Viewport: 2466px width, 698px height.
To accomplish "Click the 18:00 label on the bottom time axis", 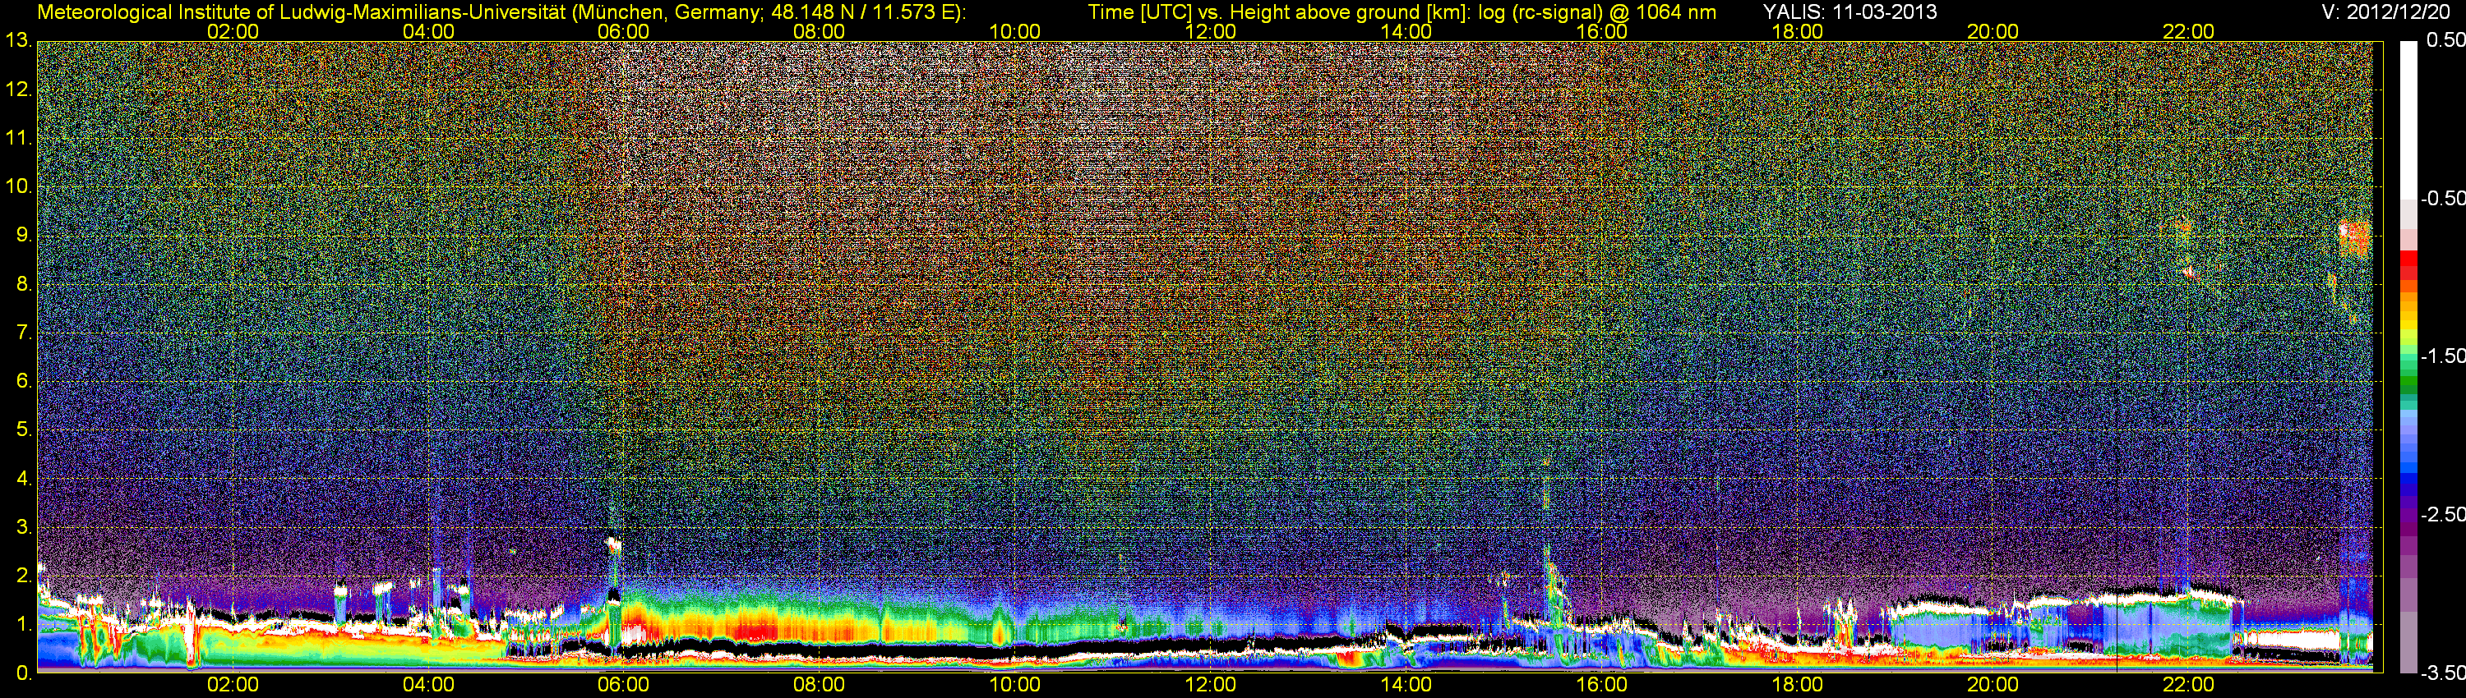I will 1798,685.
